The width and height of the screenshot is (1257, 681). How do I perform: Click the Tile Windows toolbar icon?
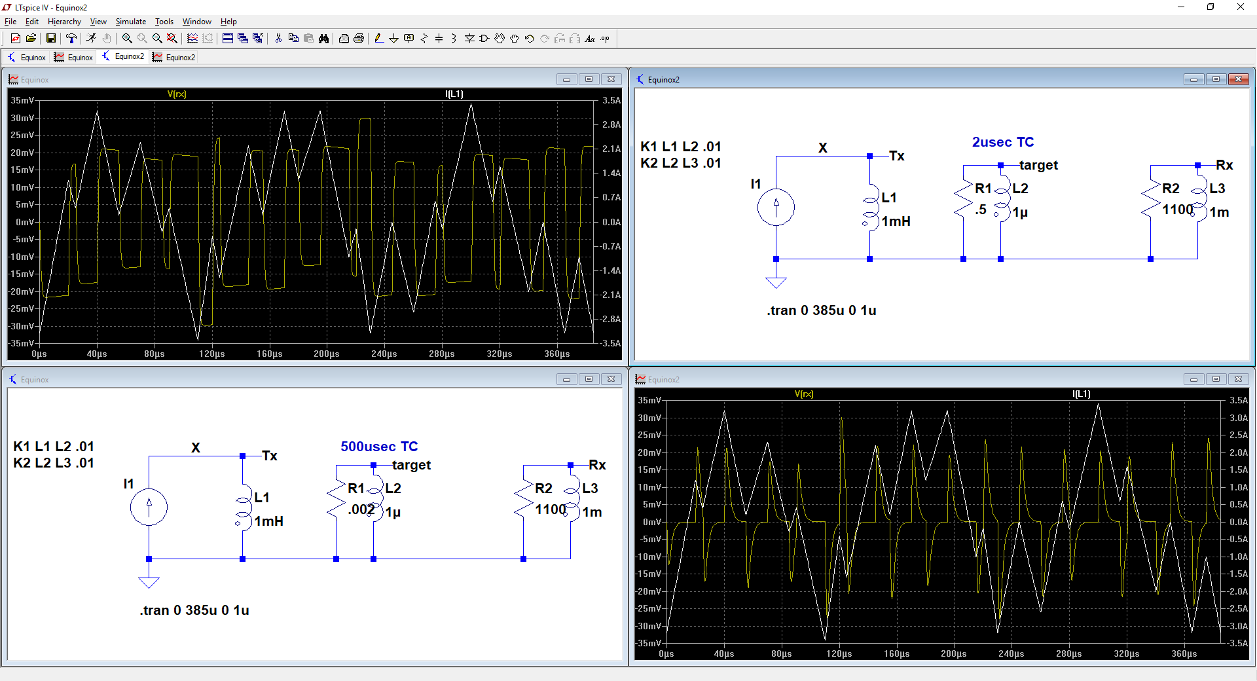point(227,39)
